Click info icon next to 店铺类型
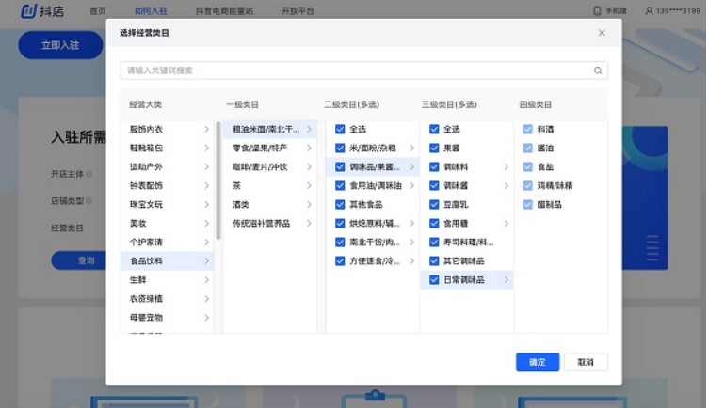708x408 pixels. 88,200
